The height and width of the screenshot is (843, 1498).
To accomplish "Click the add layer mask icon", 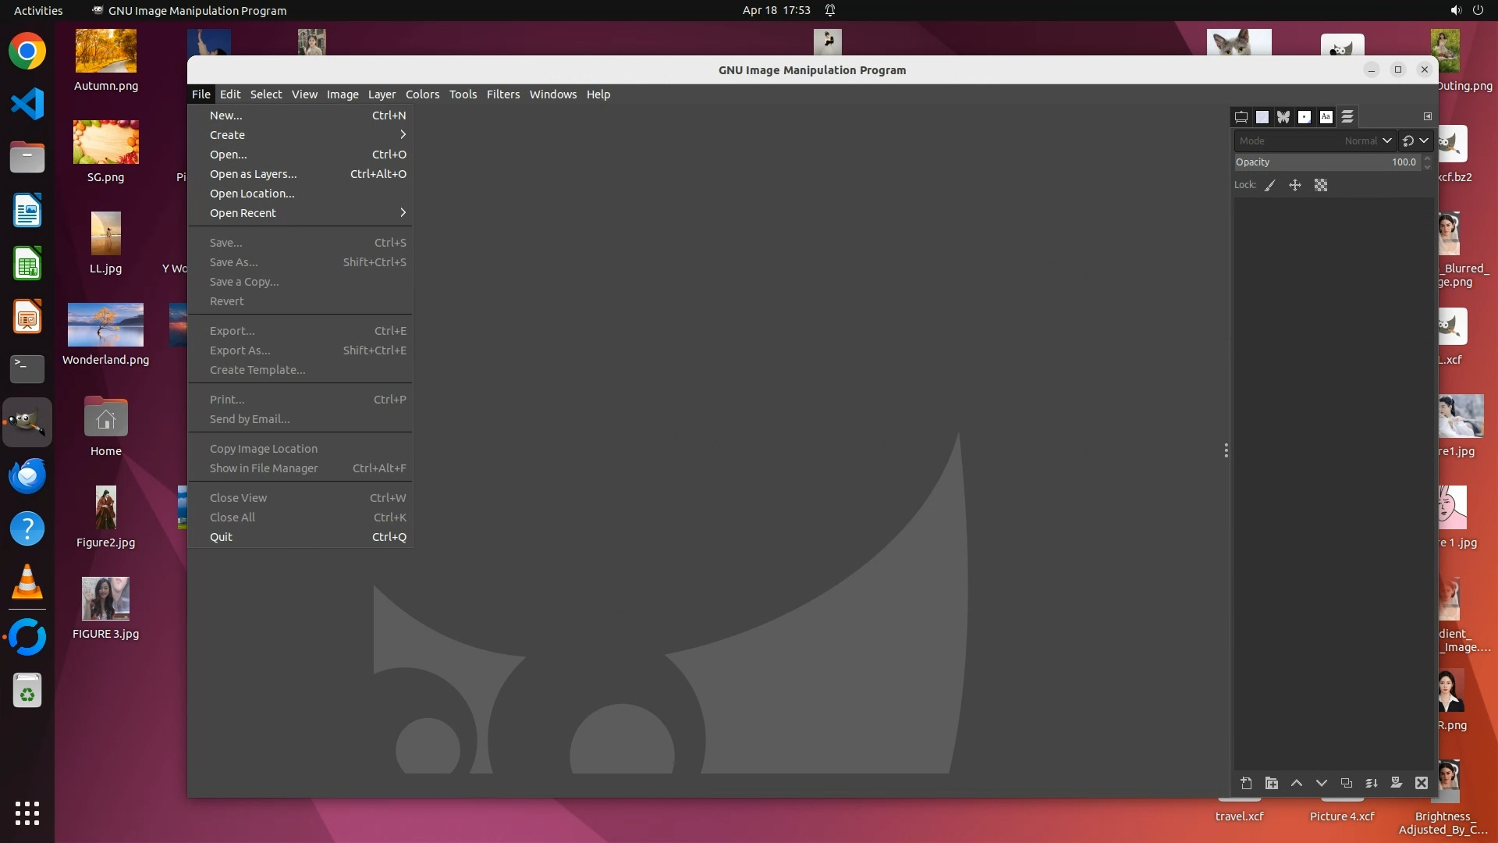I will click(x=1396, y=783).
